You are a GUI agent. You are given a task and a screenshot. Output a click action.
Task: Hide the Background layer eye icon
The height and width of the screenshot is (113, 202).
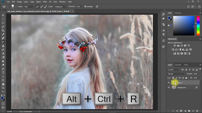pyautogui.click(x=169, y=88)
